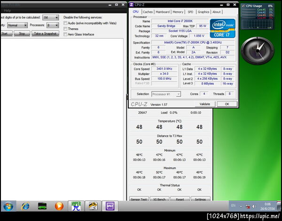Click the Stop button in HyperPI
The height and width of the screenshot is (221, 282).
(x=22, y=33)
